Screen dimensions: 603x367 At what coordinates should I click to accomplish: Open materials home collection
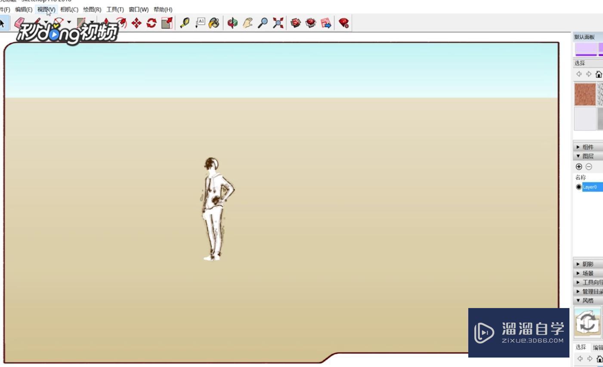coord(599,74)
